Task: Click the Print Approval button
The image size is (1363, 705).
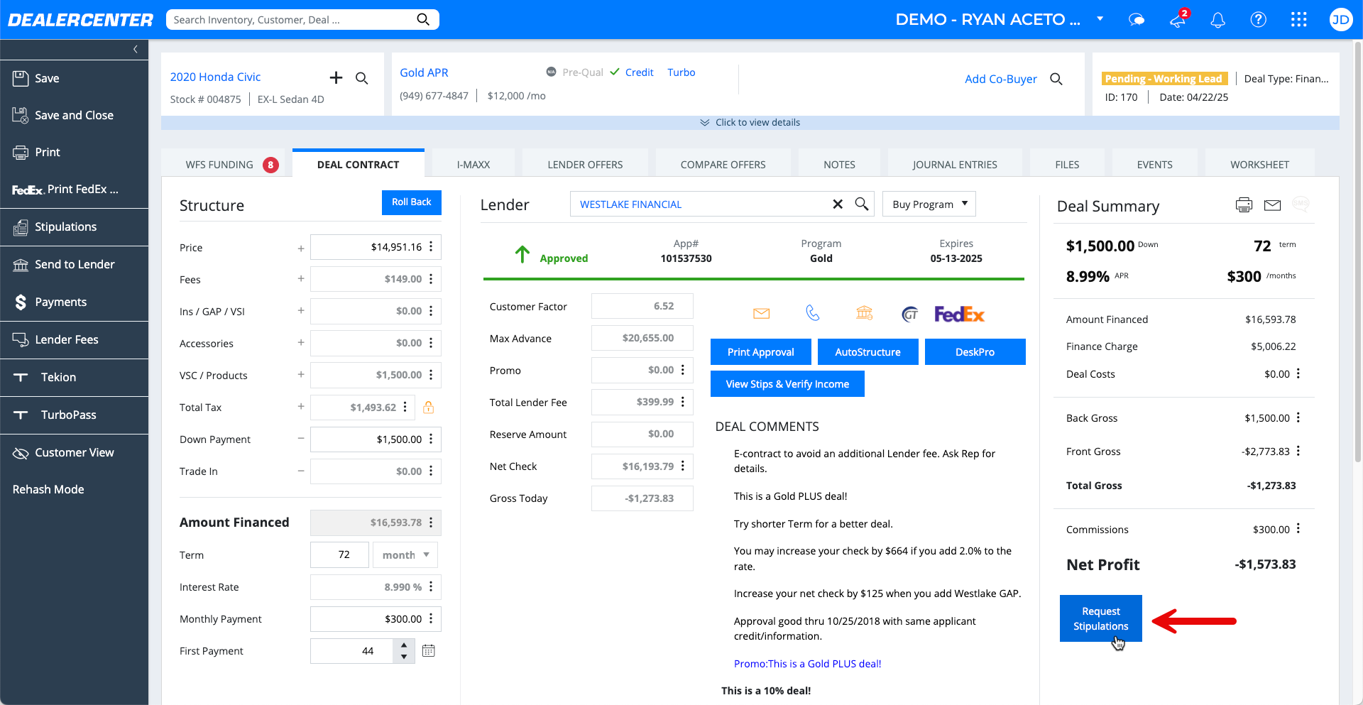Action: point(760,351)
